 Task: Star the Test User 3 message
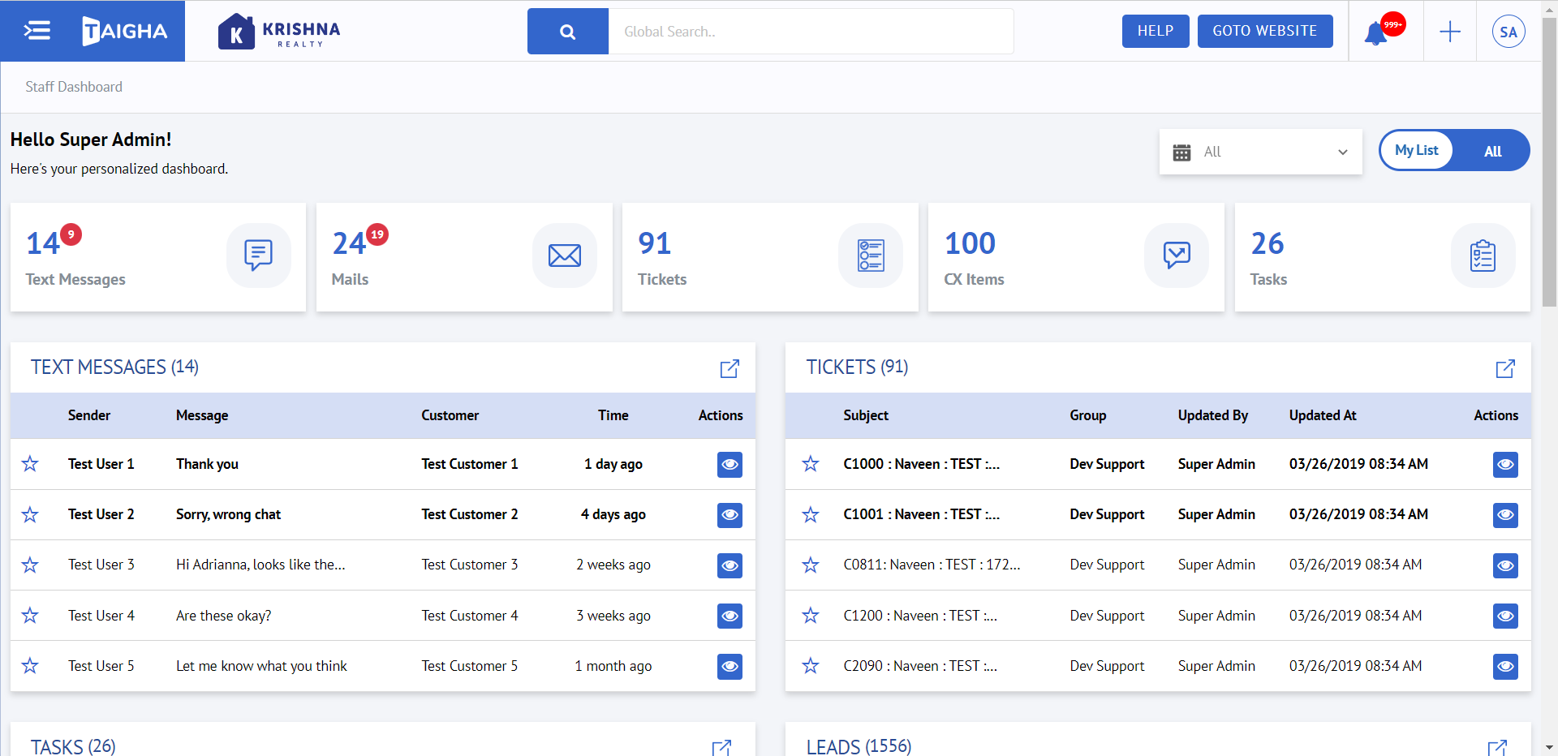pos(30,565)
